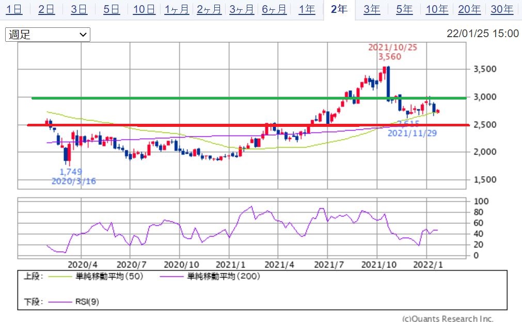The image size is (522, 327).
Task: Switch to the 3日 chart range
Action: (x=79, y=9)
